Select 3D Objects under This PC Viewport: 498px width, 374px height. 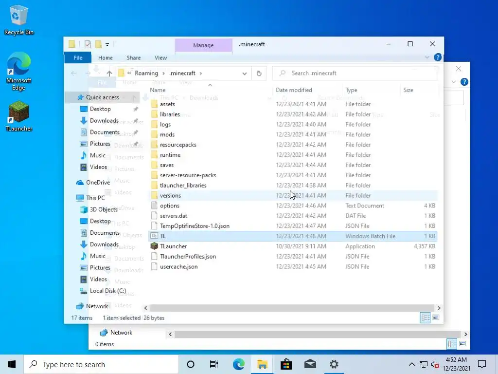pyautogui.click(x=103, y=209)
